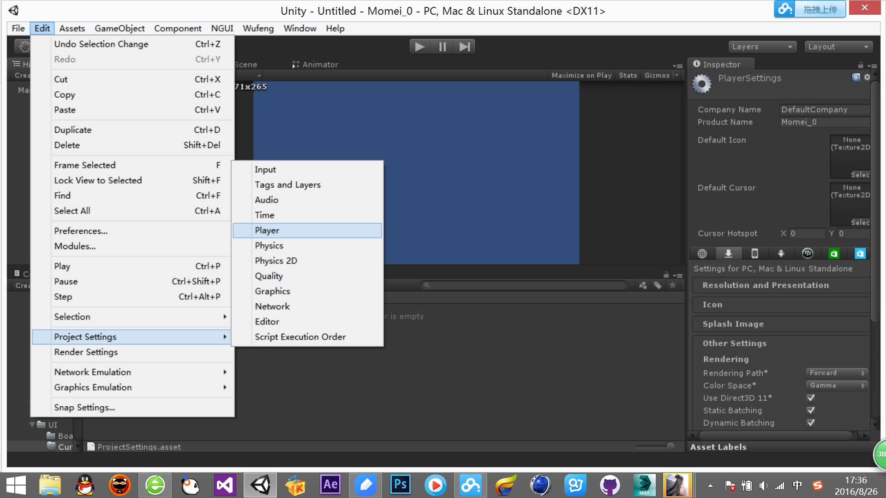The image size is (886, 498).
Task: Open GitHub desktop from the taskbar
Action: point(610,485)
